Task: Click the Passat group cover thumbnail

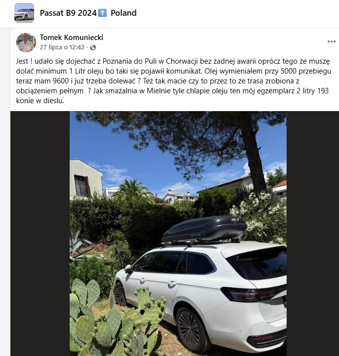Action: point(24,13)
